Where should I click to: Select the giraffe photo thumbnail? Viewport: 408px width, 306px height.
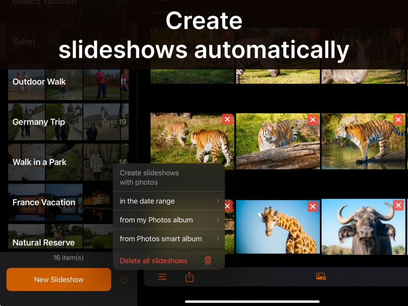tap(278, 227)
